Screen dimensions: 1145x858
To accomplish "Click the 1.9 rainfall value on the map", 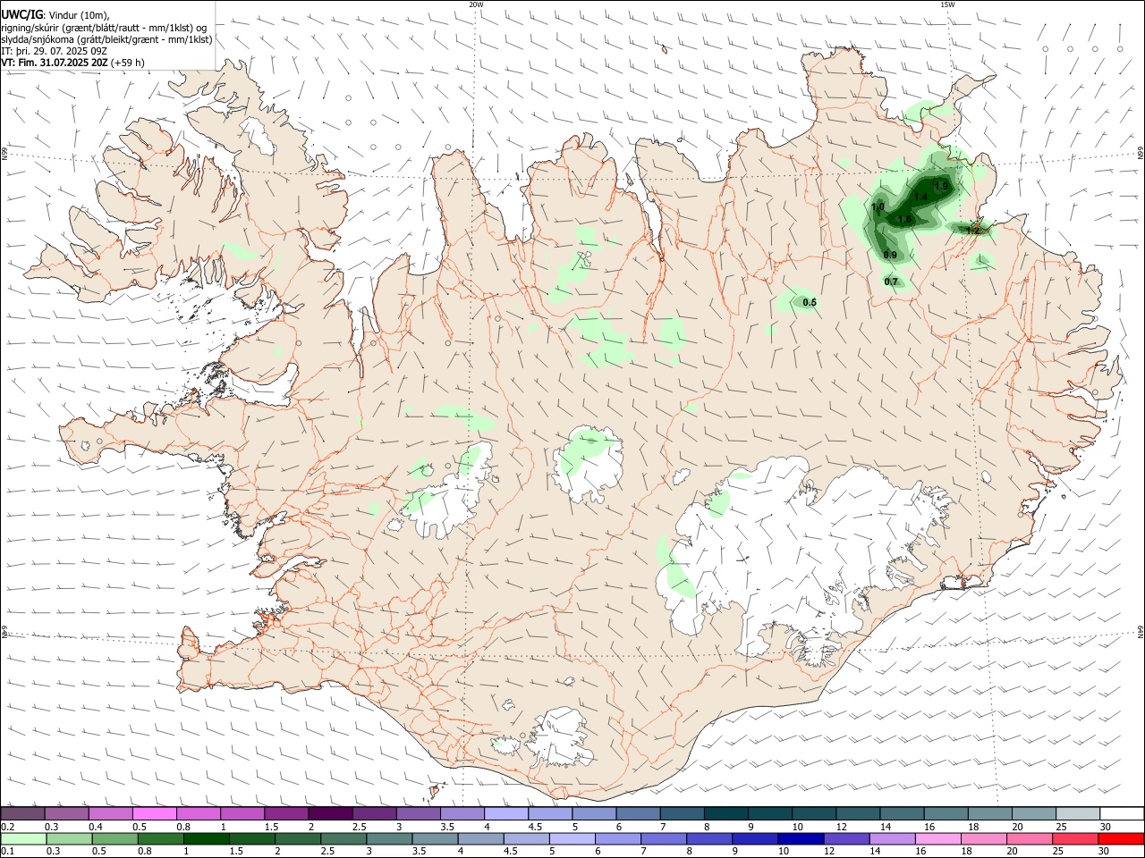I will 941,186.
